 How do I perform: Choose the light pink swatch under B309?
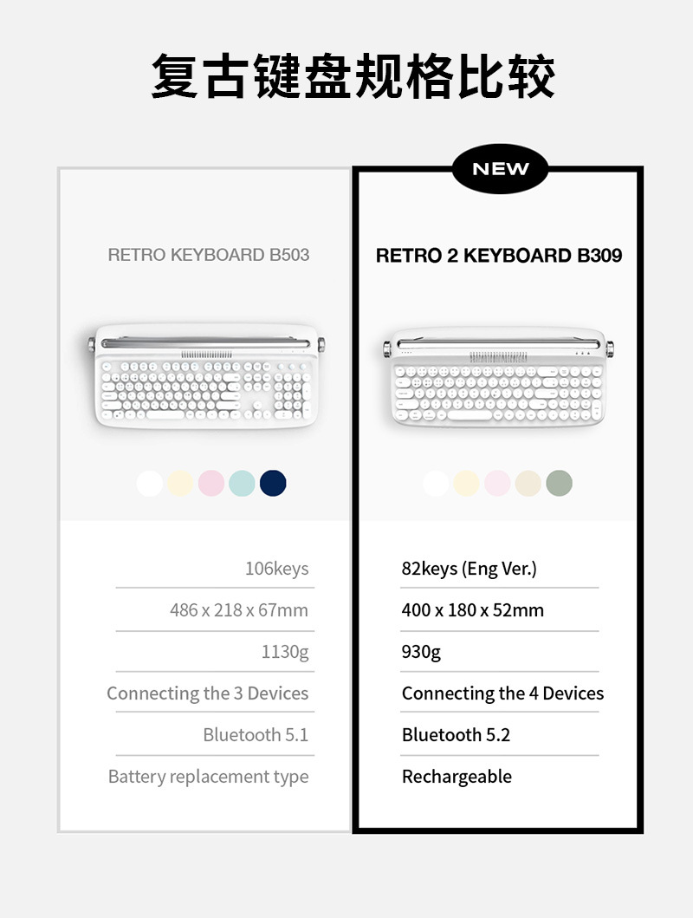click(x=497, y=484)
